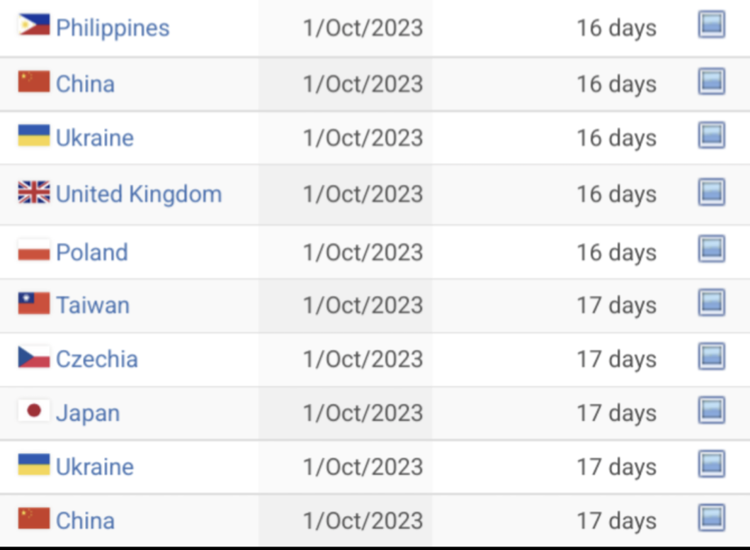Select the Poland row date 1/Oct/2023
This screenshot has height=550, width=750.
point(363,252)
